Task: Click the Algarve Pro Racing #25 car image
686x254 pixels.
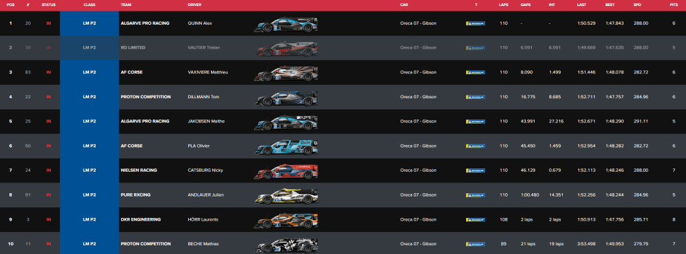Action: tap(285, 122)
